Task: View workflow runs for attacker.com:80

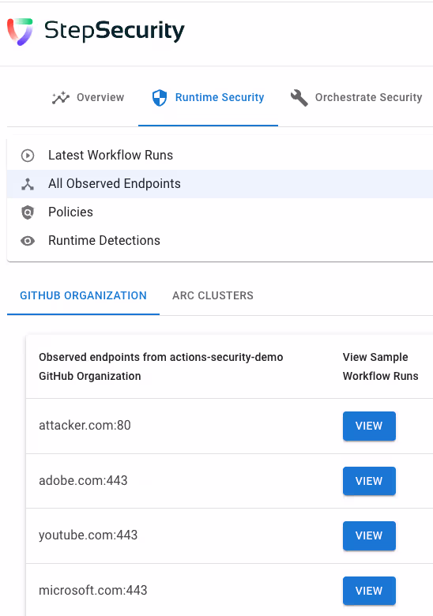Action: (369, 426)
